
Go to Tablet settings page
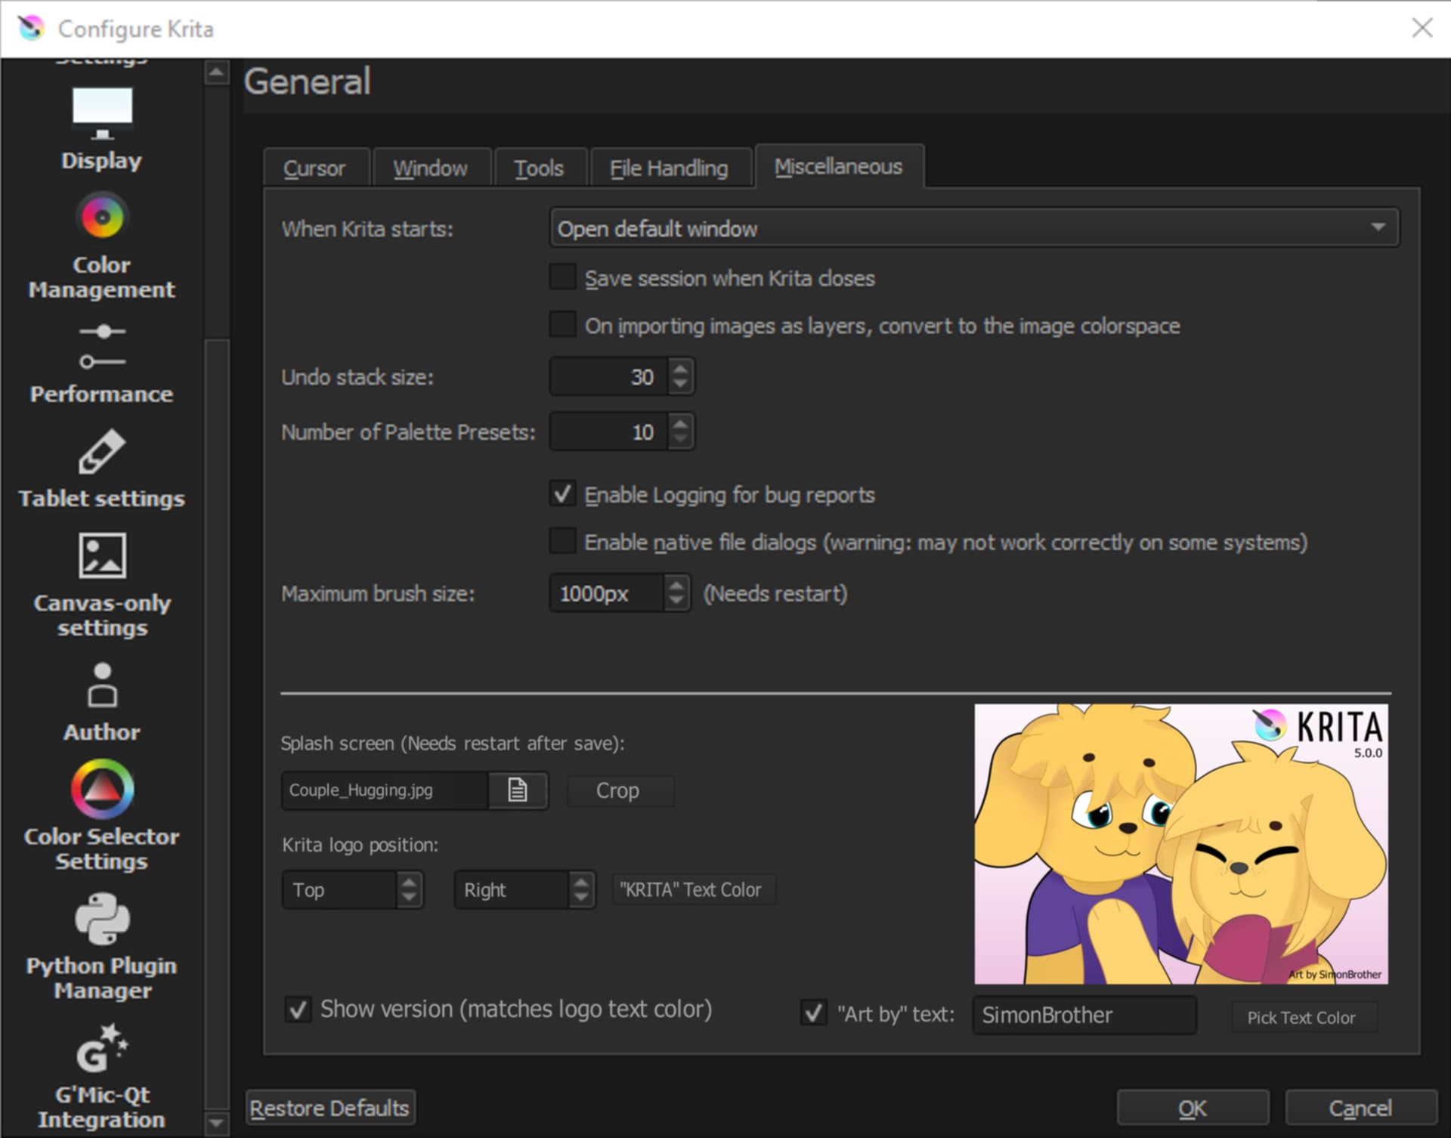pyautogui.click(x=101, y=469)
